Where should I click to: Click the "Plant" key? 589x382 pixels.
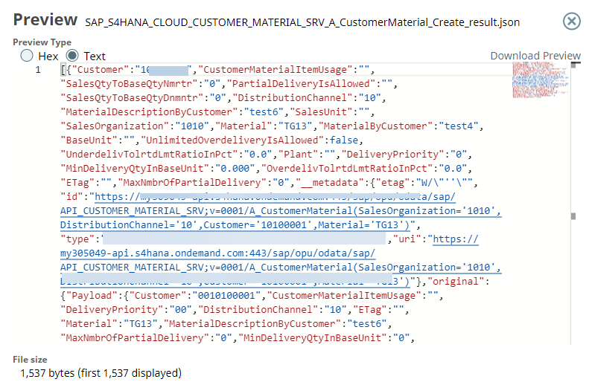(x=298, y=155)
